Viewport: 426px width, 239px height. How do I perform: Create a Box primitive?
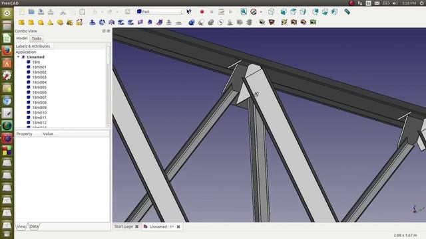[21, 22]
